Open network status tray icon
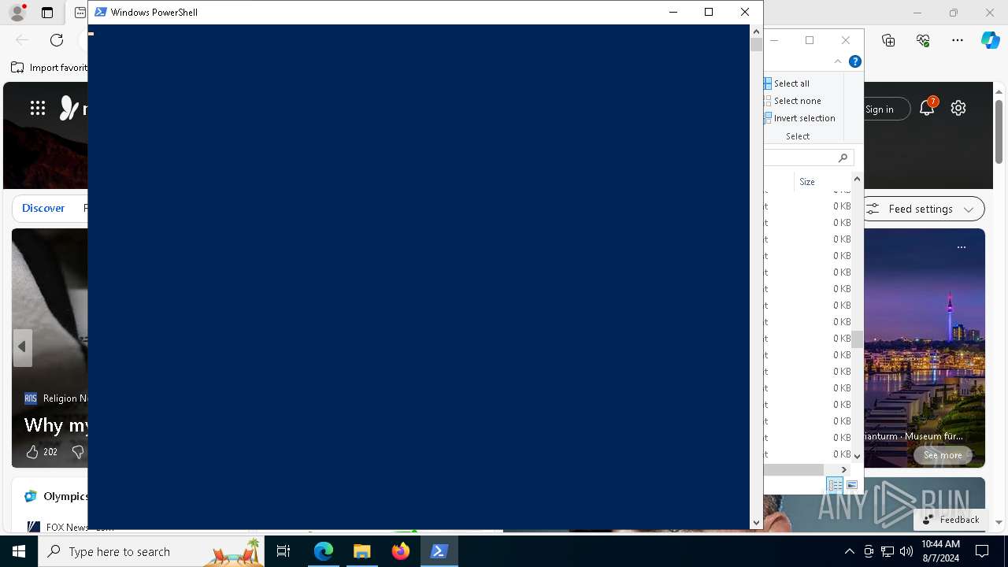1008x567 pixels. pos(888,551)
